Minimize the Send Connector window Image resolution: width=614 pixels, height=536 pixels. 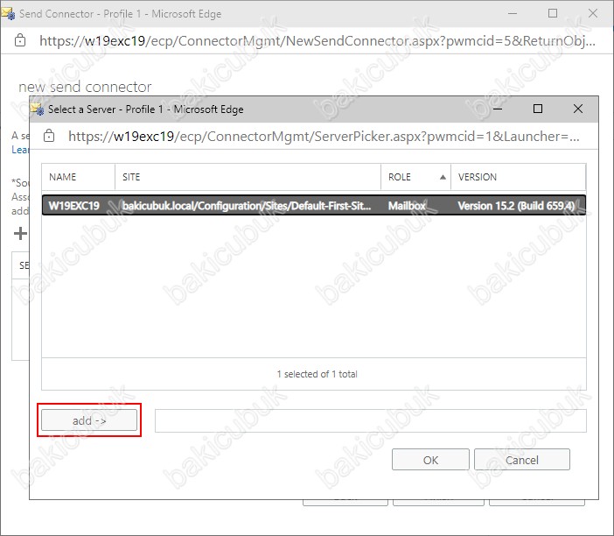(x=513, y=13)
